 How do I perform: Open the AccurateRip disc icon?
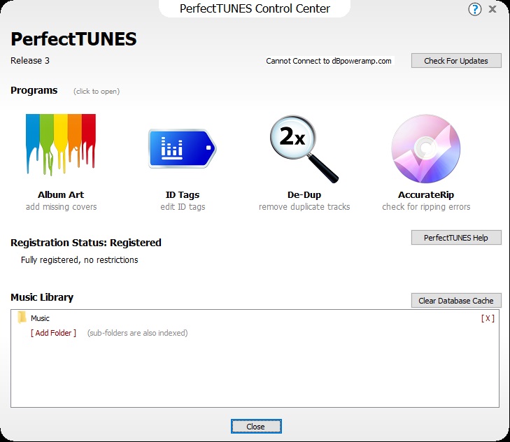pos(426,148)
